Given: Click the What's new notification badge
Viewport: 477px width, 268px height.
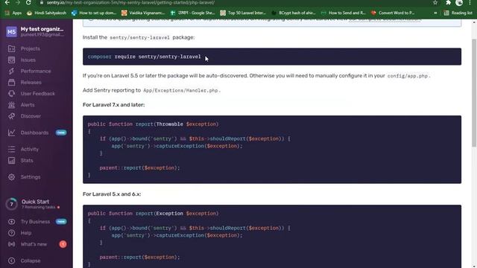Looking at the screenshot, I should [63, 244].
